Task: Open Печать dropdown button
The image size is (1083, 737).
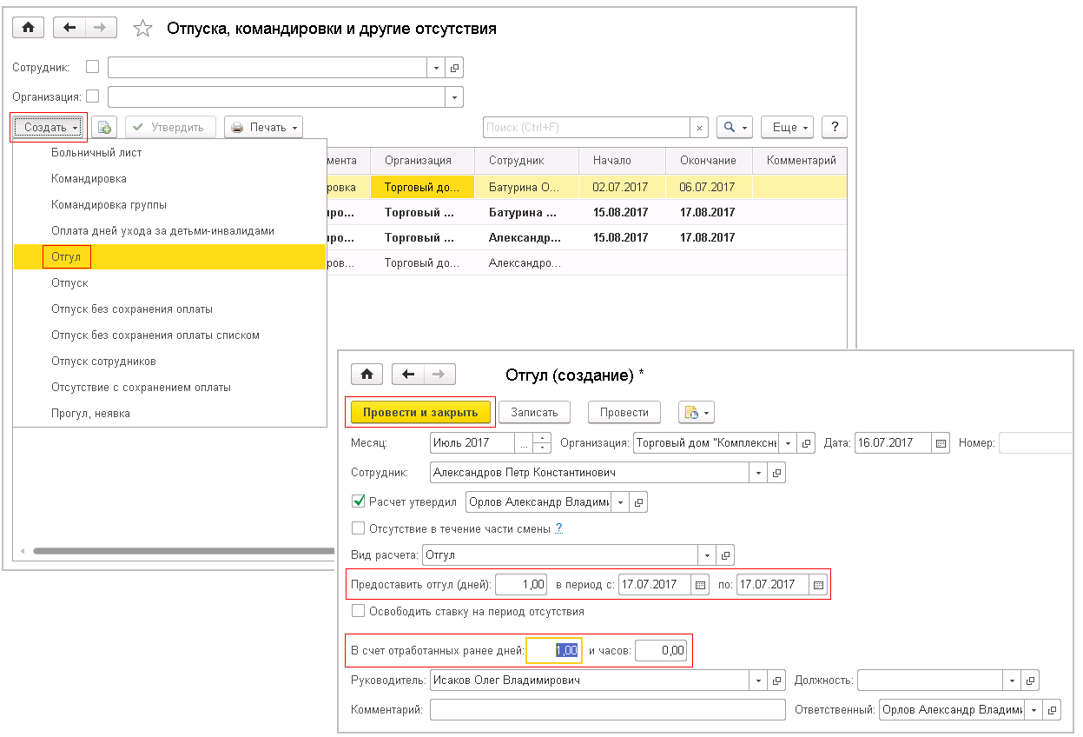Action: coord(263,127)
